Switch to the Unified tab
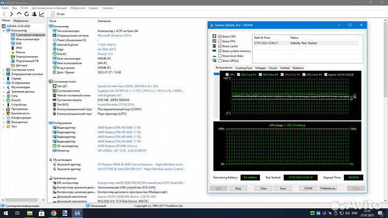Image resolution: width=388 pixels, height=218 pixels. pos(285,68)
